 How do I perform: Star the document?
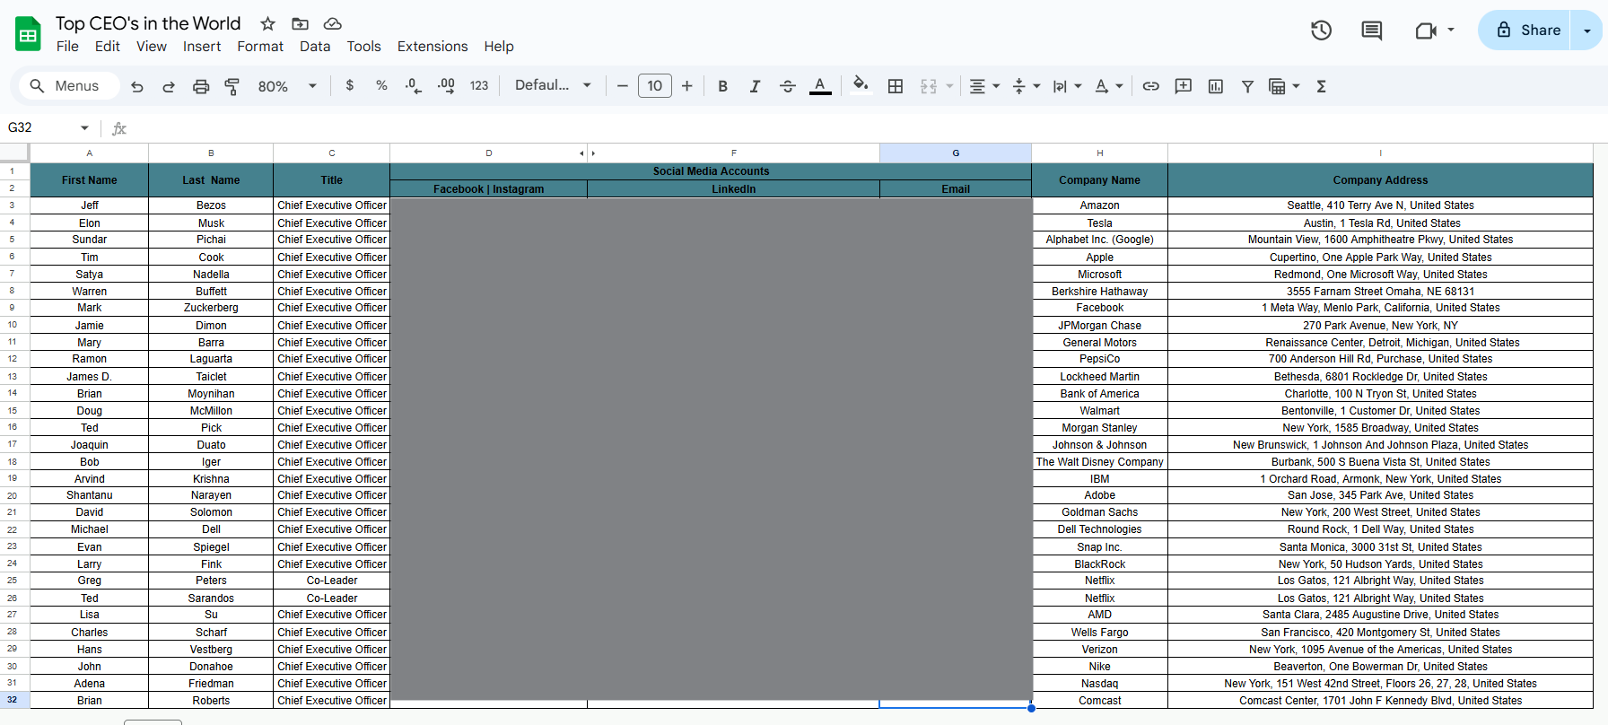tap(267, 23)
